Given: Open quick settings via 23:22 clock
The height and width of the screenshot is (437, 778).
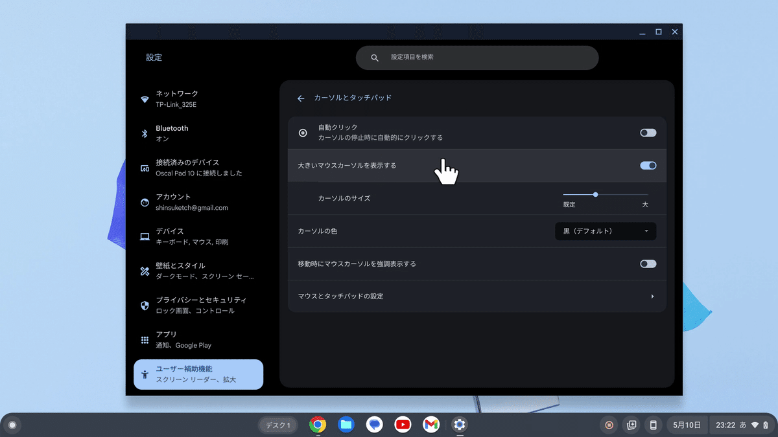Looking at the screenshot, I should 742,425.
